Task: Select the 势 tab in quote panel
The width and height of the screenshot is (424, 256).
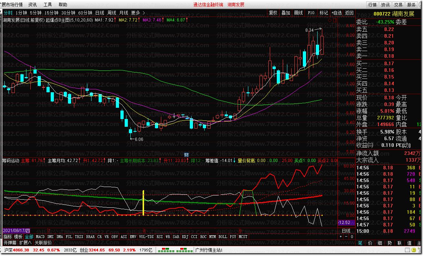Action: 389,243
